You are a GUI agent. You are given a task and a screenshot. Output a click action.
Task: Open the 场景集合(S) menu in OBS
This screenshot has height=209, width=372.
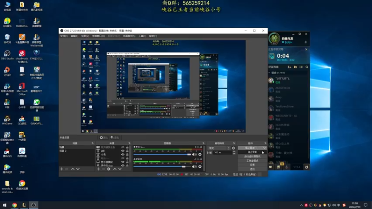(129, 36)
